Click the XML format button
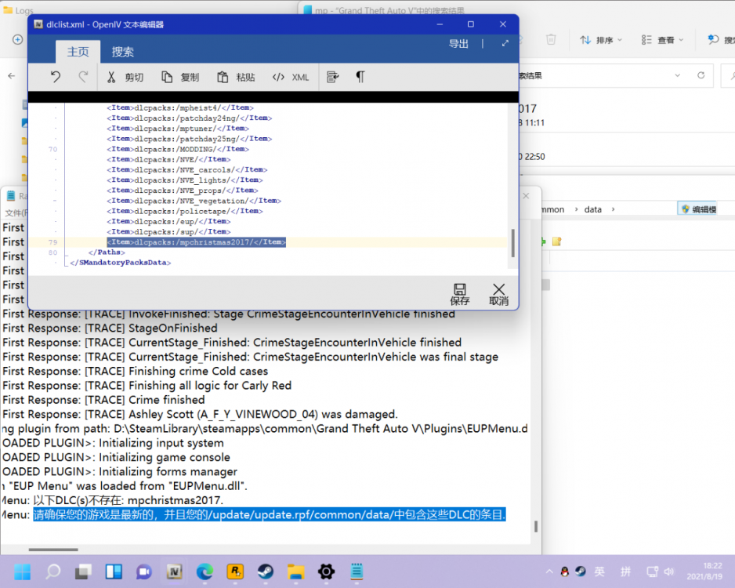The width and height of the screenshot is (735, 588). (x=290, y=77)
